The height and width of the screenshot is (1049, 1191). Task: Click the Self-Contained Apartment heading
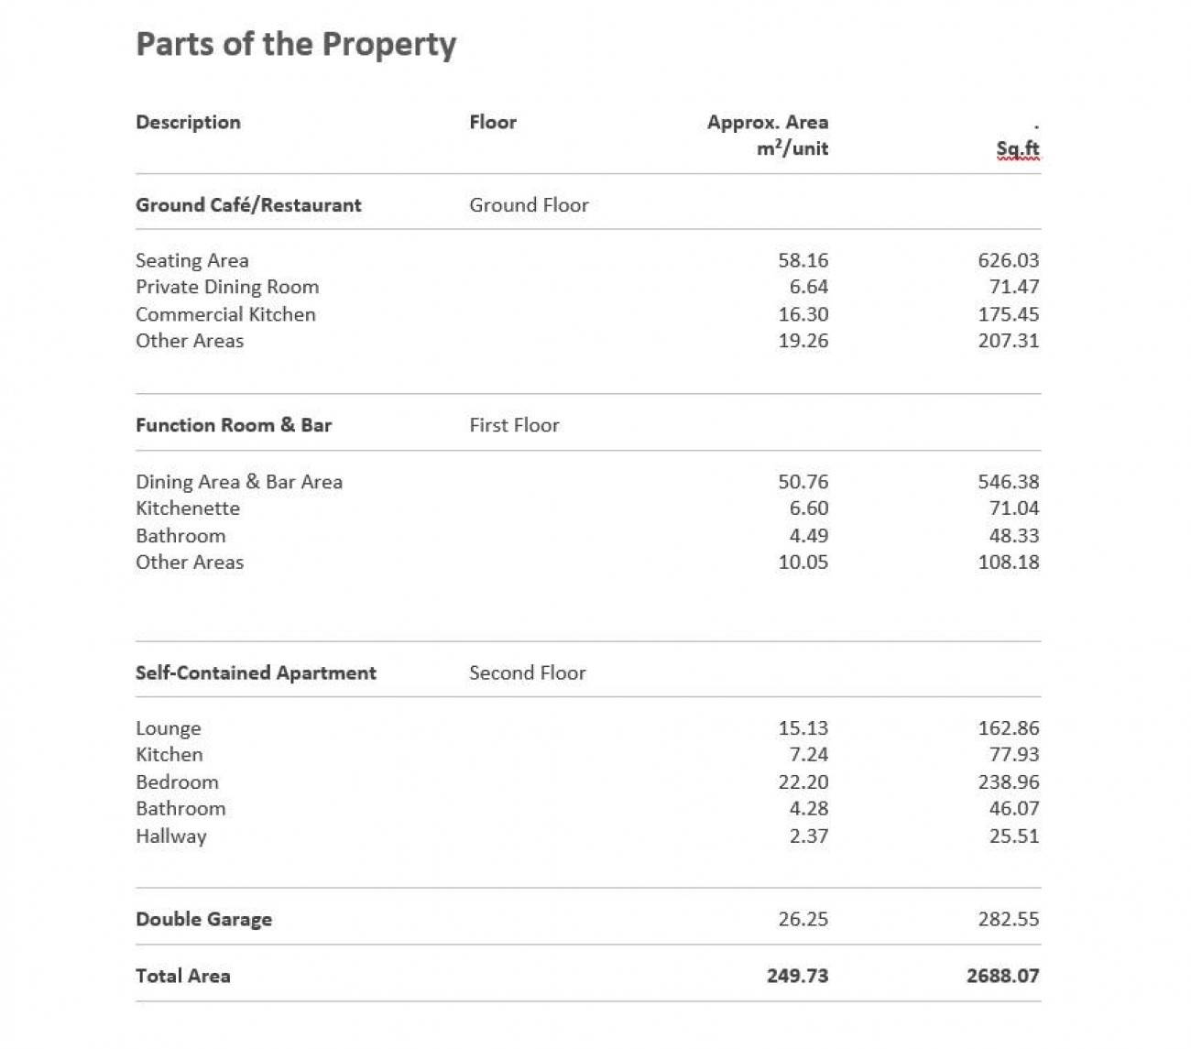256,672
